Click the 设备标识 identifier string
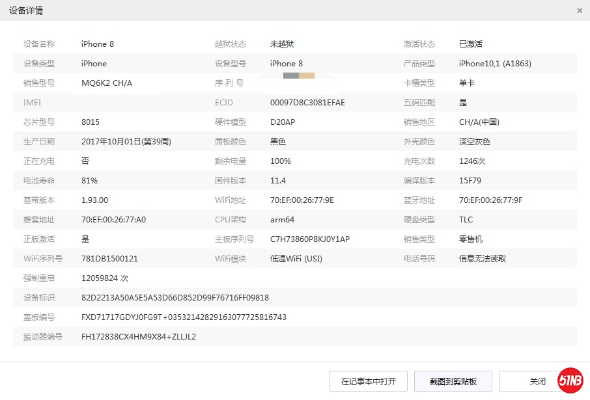590x400 pixels. [x=175, y=298]
